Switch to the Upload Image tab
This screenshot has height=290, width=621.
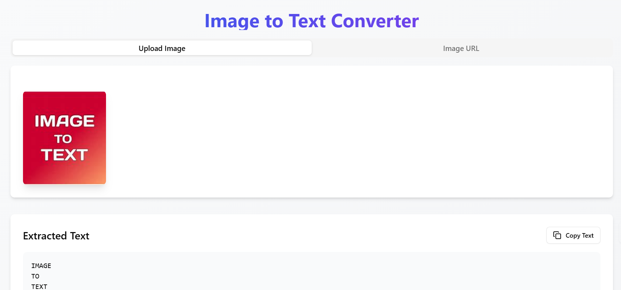(162, 48)
